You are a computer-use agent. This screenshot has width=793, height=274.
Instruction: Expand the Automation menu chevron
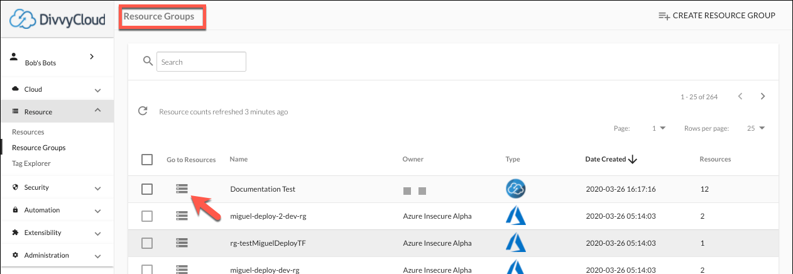click(97, 211)
